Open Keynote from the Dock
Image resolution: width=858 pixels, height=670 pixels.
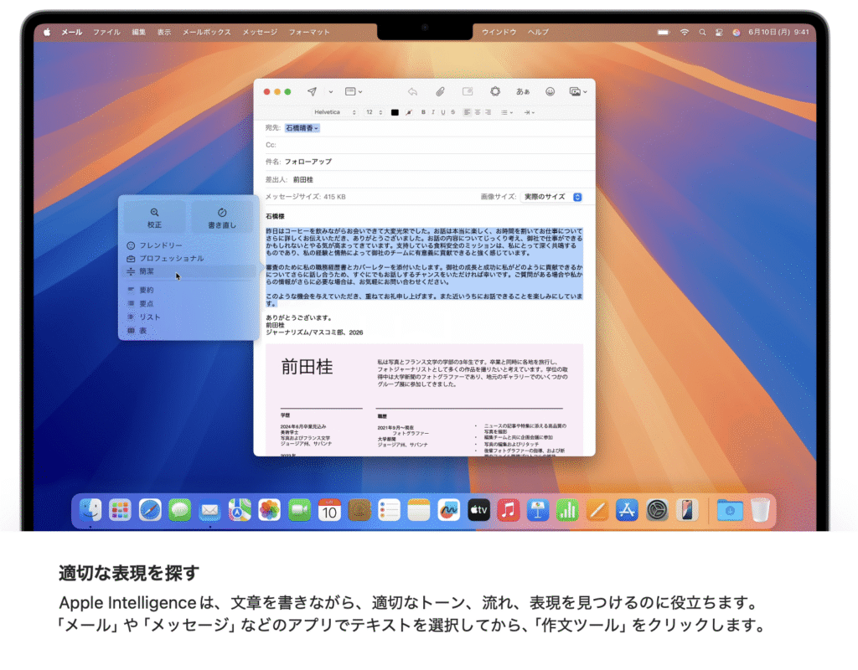pyautogui.click(x=538, y=510)
